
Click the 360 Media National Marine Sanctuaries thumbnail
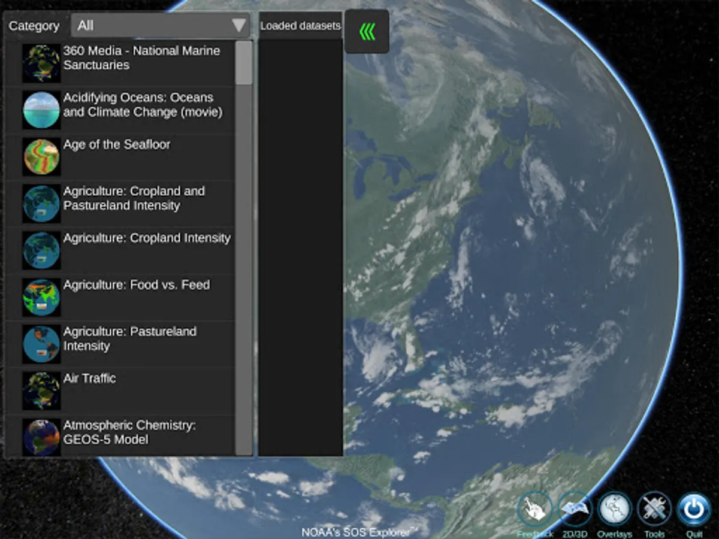pyautogui.click(x=41, y=63)
